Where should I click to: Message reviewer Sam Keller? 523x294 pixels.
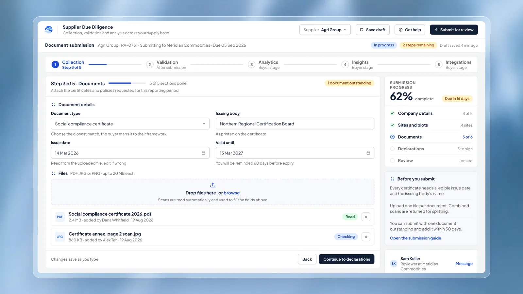pyautogui.click(x=464, y=264)
